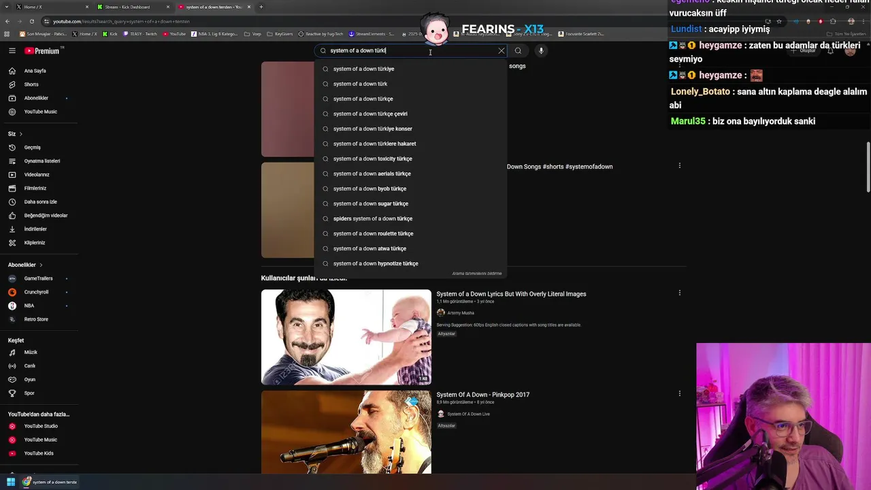Open YouTube Music in the bottom YouTube apps list
Image resolution: width=871 pixels, height=490 pixels.
point(39,440)
